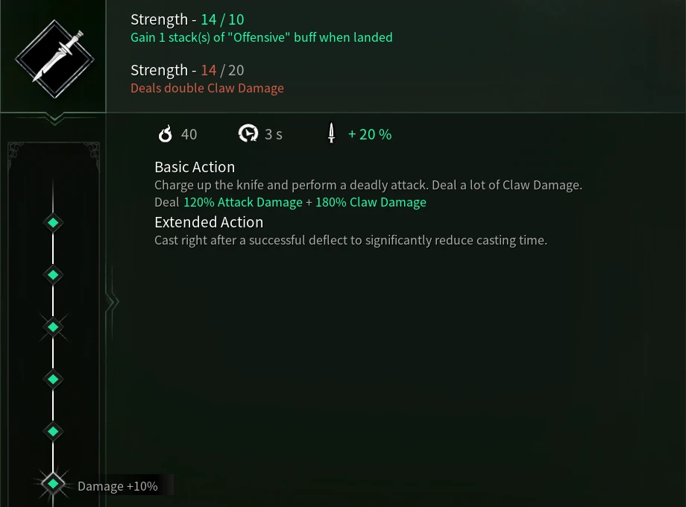The image size is (686, 507).
Task: Activate the Damage +10% upgrade node
Action: (x=53, y=483)
